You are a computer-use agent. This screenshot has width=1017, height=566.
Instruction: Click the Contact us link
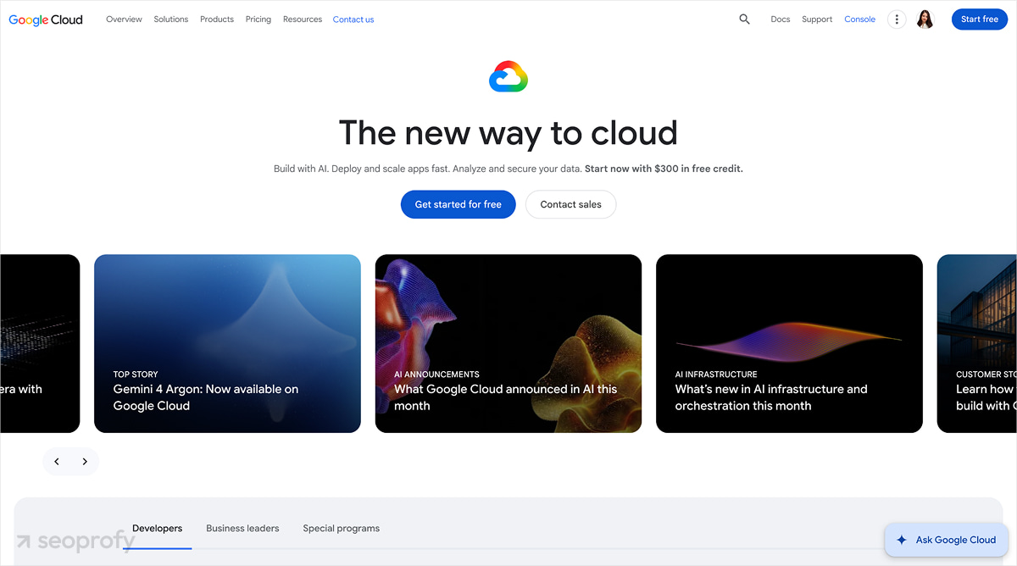353,19
